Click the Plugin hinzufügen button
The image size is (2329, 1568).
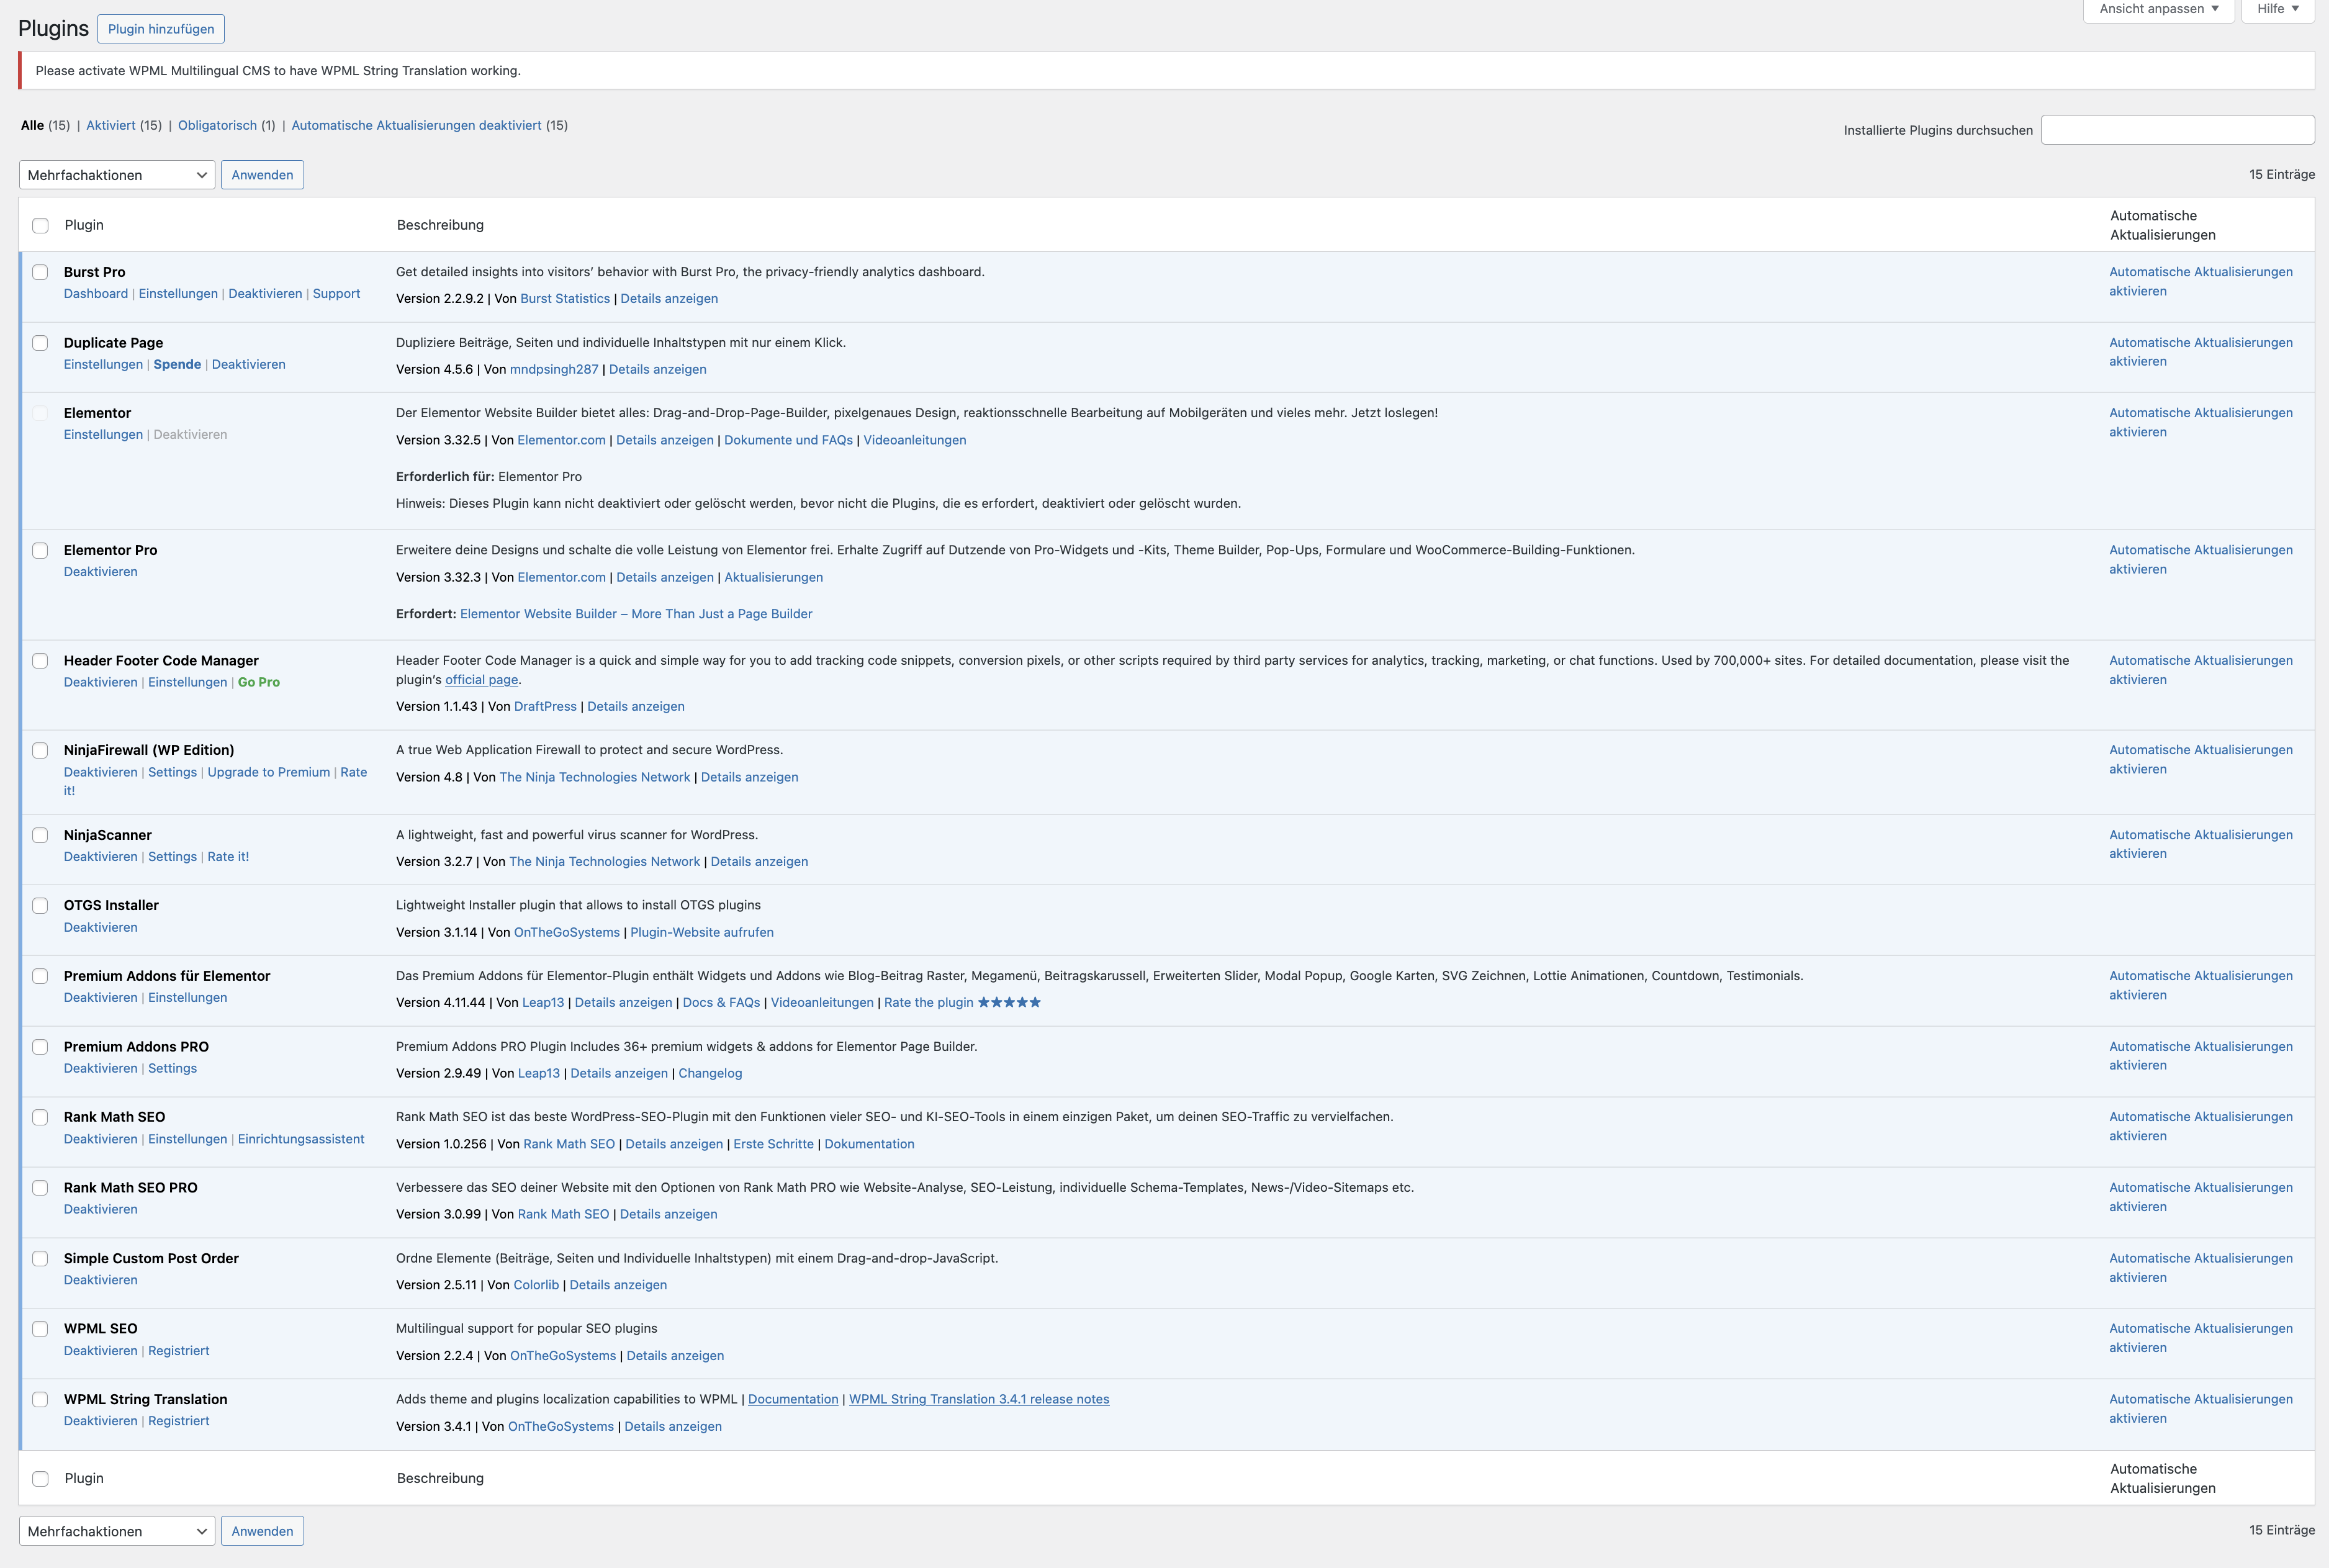tap(161, 29)
